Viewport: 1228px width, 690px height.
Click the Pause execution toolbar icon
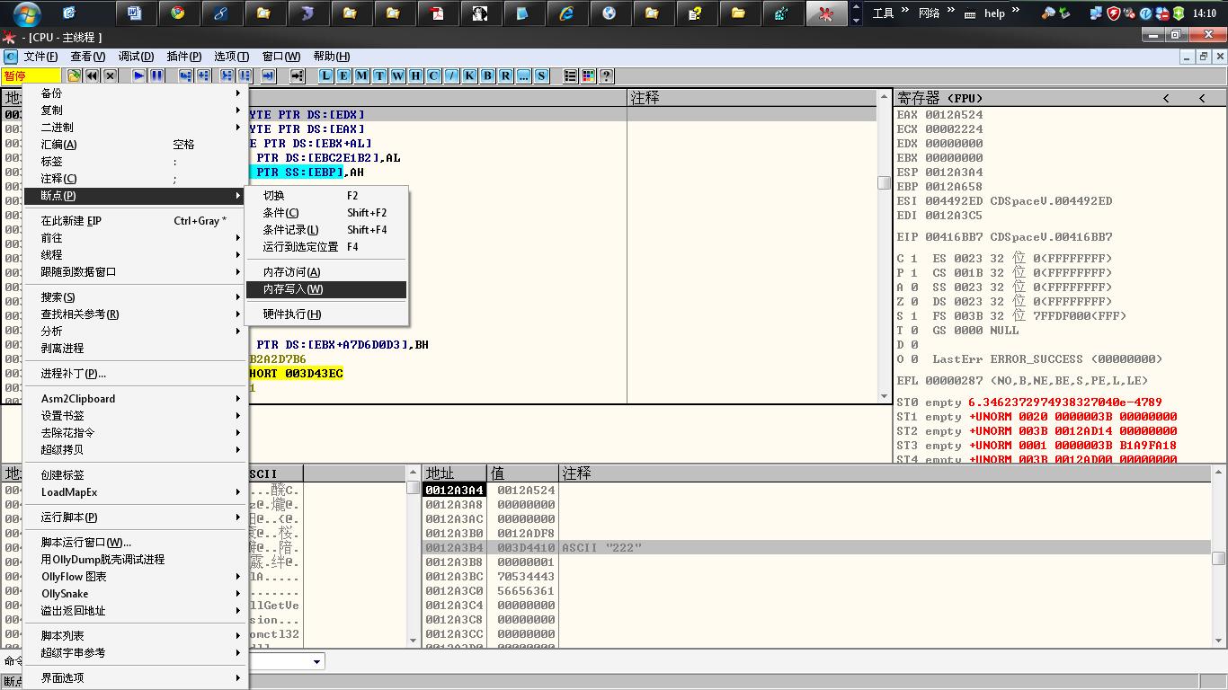[157, 76]
